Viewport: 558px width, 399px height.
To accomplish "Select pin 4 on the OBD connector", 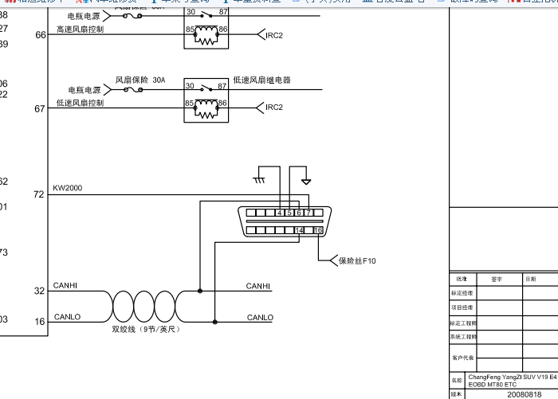I will point(280,213).
